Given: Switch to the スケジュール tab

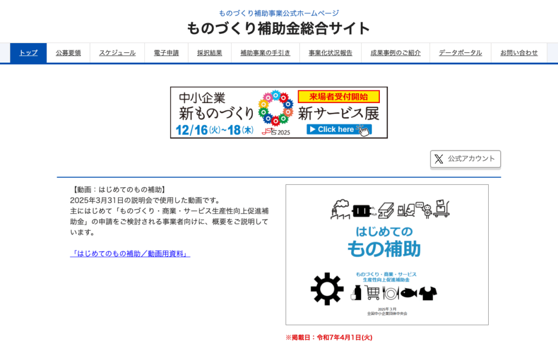Looking at the screenshot, I should (117, 53).
